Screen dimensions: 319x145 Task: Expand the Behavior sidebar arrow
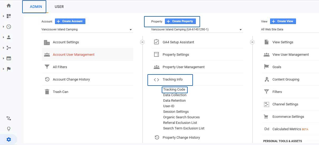(3, 58)
